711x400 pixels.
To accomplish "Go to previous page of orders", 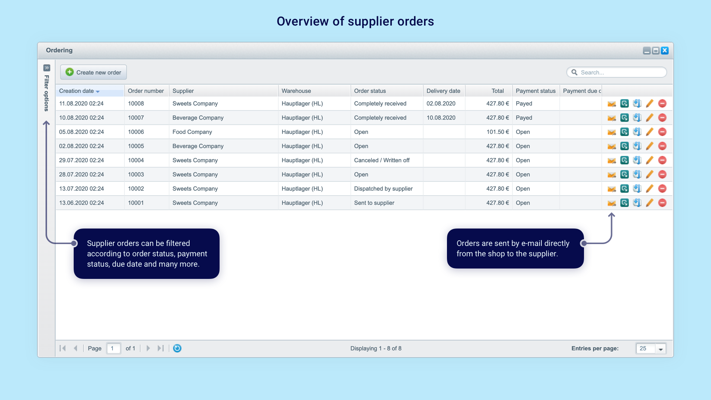I will click(76, 349).
